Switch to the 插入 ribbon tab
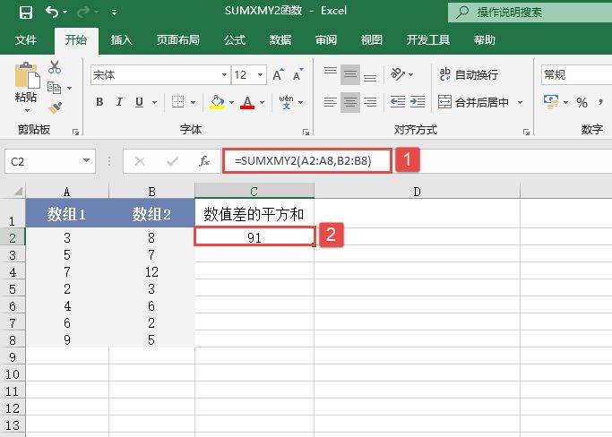 point(121,39)
